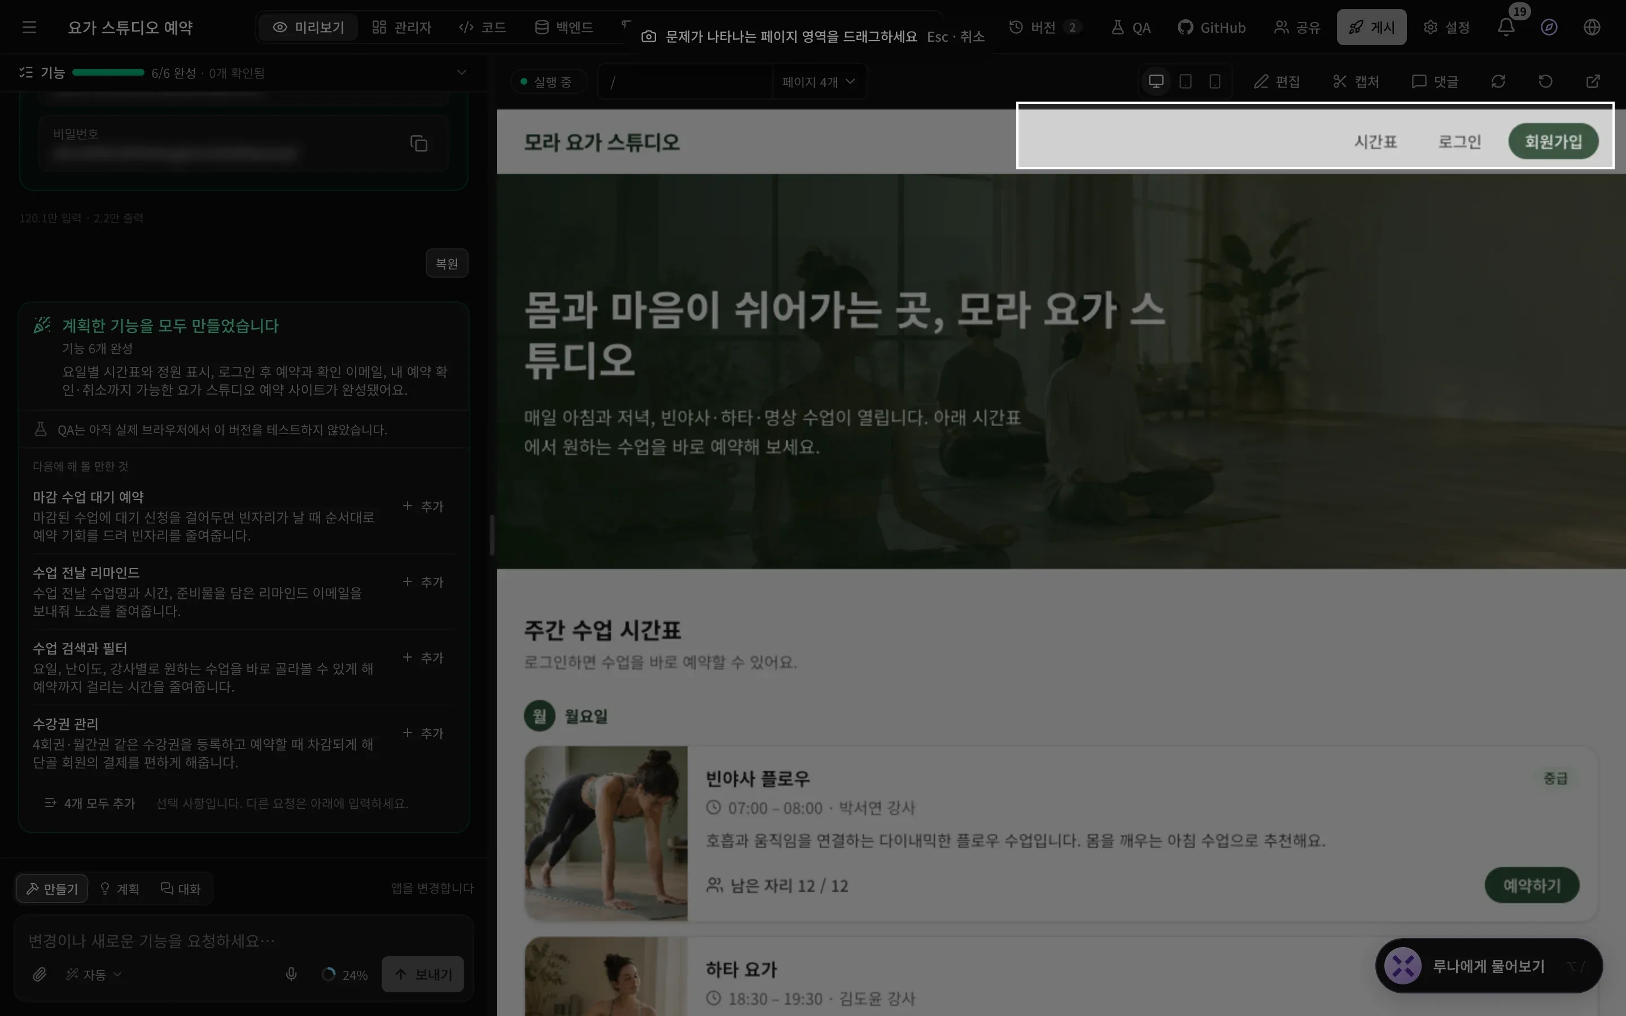Open the 페이지 4개 dropdown
The image size is (1626, 1016).
pyautogui.click(x=819, y=81)
